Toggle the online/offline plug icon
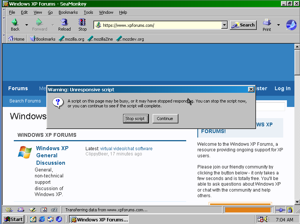300x224 pixels. (280, 210)
